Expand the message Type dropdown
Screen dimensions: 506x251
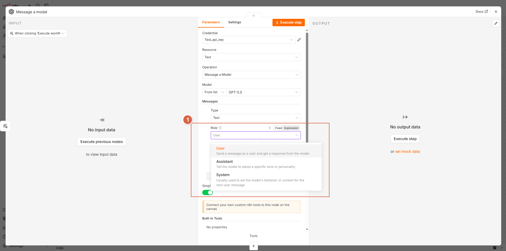point(256,118)
